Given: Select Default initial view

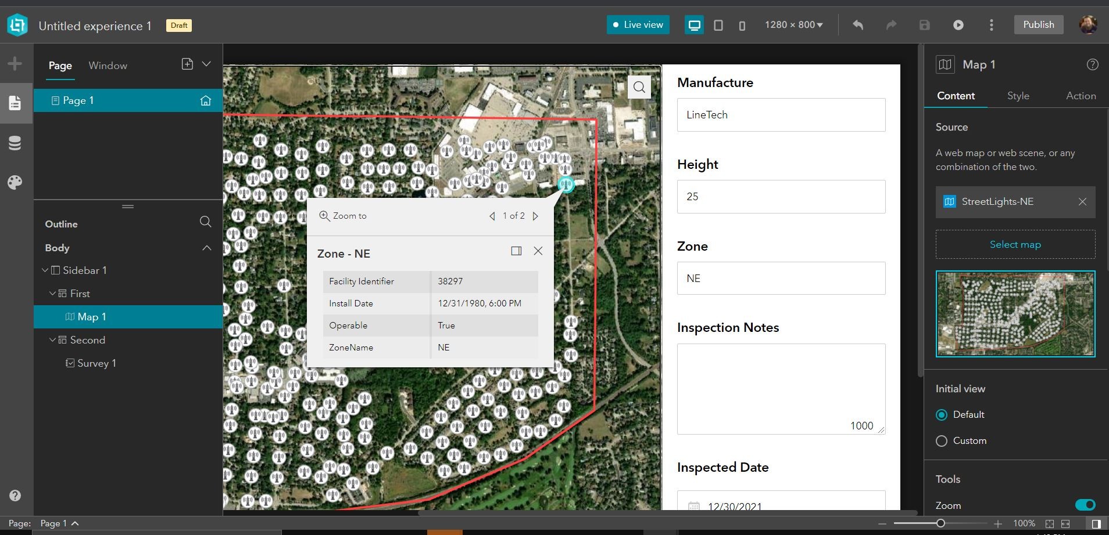Looking at the screenshot, I should pyautogui.click(x=942, y=415).
